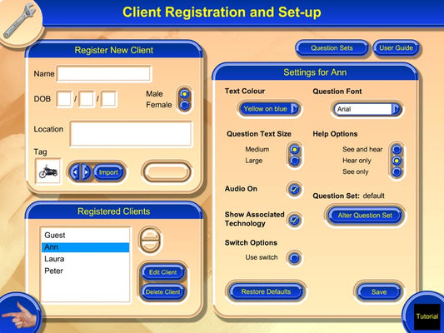Click the middle DOB box

coord(87,99)
